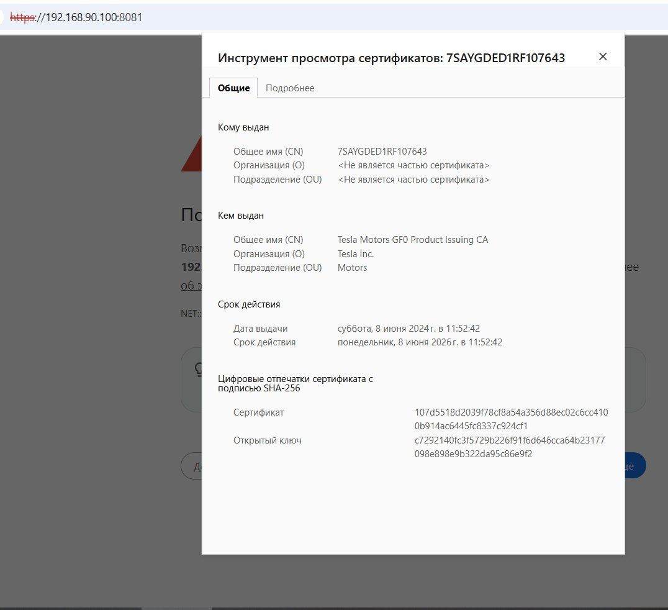Click the partially hidden blue button
Viewport: 668px width, 610px height.
point(635,466)
